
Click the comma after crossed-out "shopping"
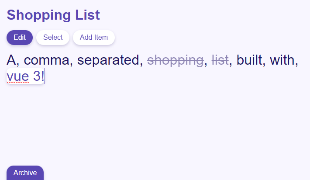[206, 64]
